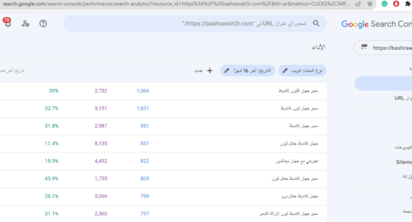Click the impressions value 8,135
The image size is (412, 222).
click(x=101, y=144)
